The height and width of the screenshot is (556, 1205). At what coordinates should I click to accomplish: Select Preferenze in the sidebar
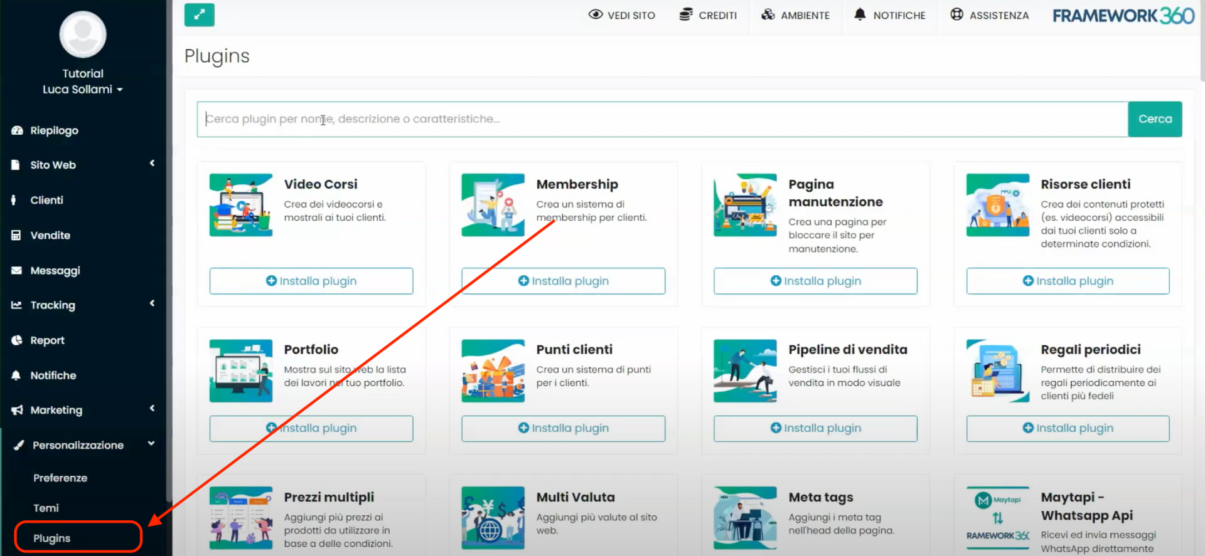coord(60,478)
